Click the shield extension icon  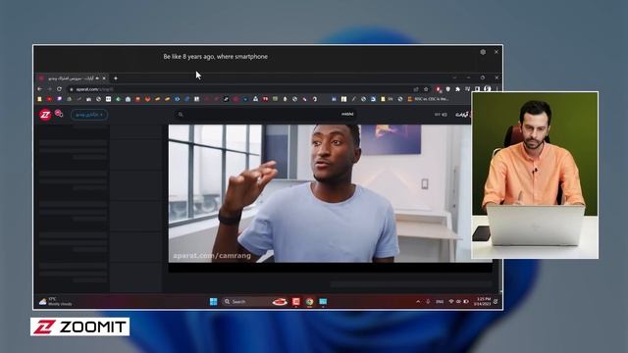[448, 89]
